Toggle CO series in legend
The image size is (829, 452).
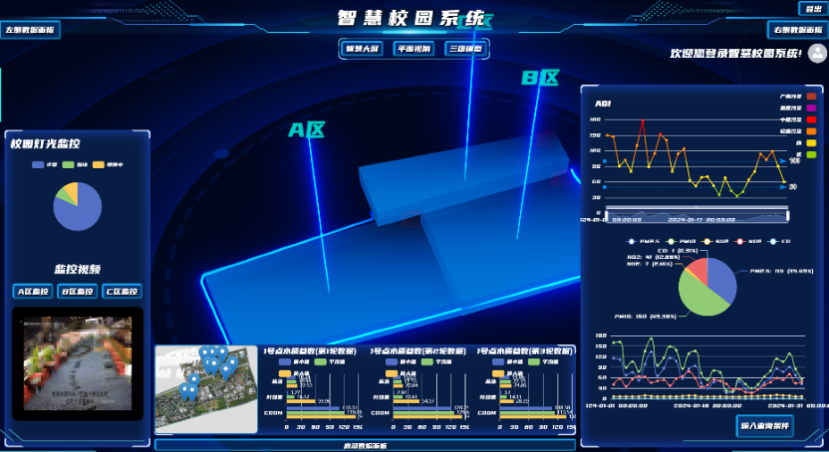click(x=780, y=241)
